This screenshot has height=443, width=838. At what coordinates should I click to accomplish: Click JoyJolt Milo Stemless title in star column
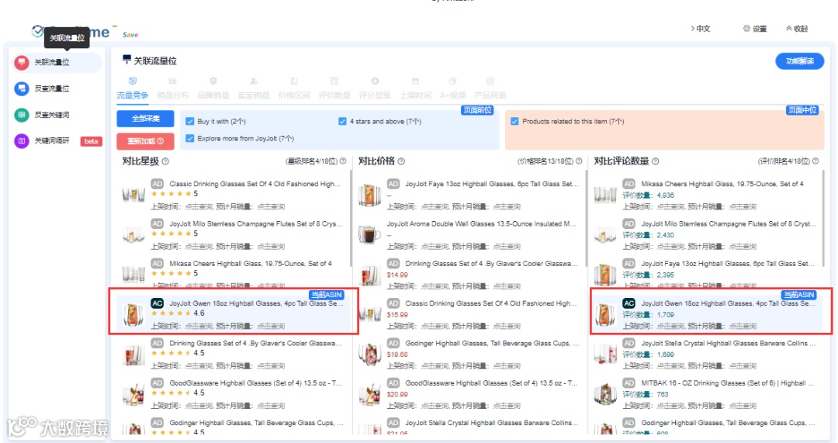(256, 224)
